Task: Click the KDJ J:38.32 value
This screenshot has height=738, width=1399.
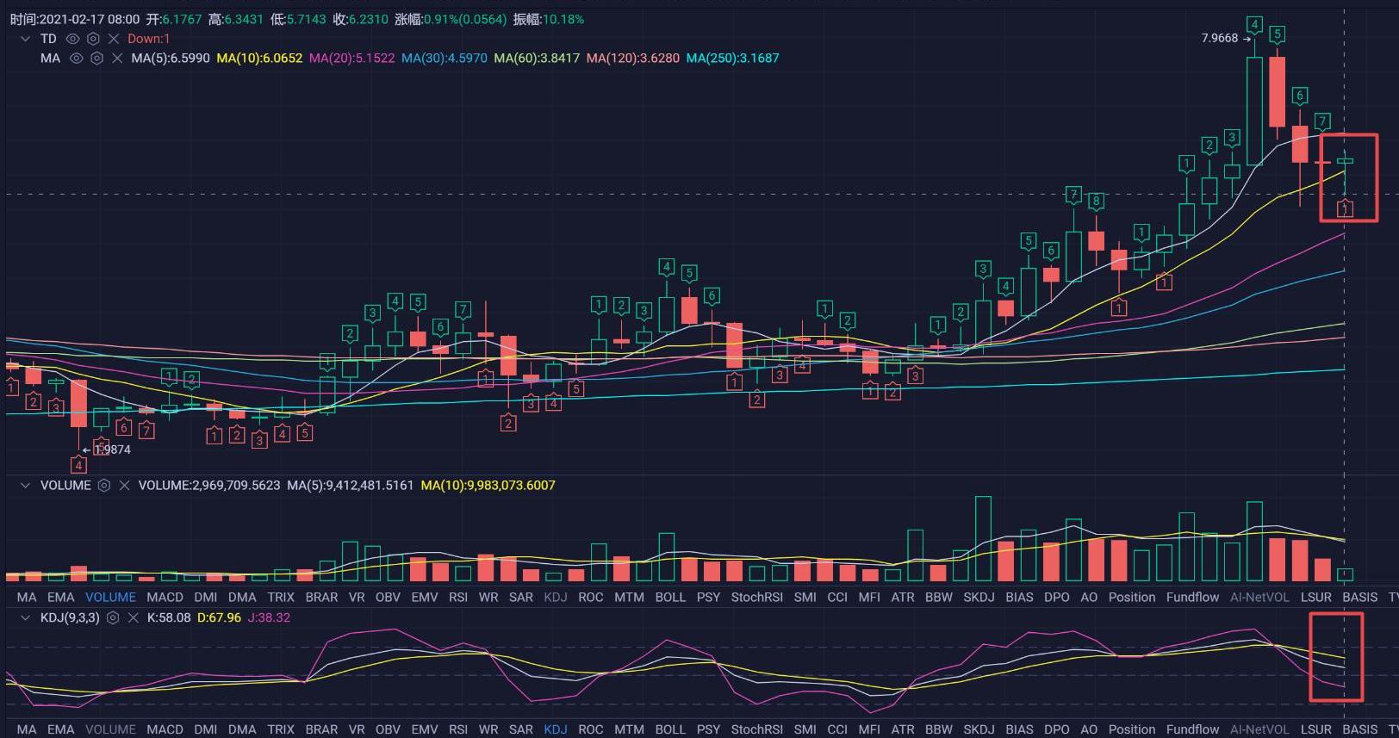Action: pyautogui.click(x=270, y=618)
